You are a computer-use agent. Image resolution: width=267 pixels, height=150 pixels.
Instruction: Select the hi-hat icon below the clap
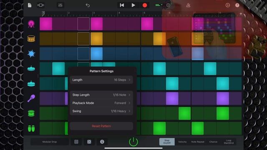point(31,68)
